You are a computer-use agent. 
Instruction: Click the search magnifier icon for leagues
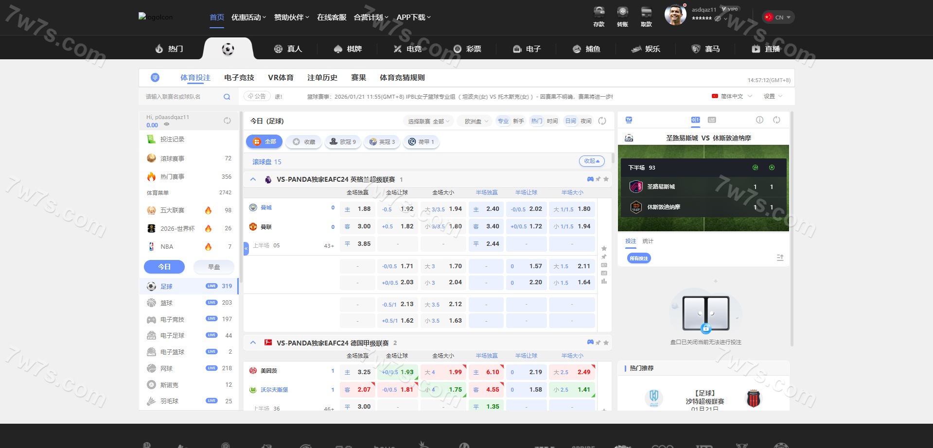coord(227,97)
